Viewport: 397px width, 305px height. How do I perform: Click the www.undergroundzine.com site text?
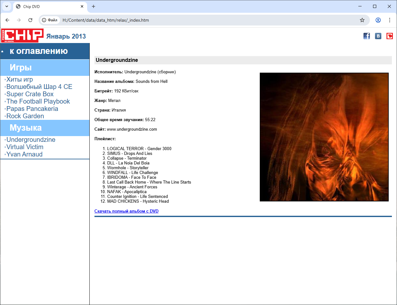(x=132, y=129)
